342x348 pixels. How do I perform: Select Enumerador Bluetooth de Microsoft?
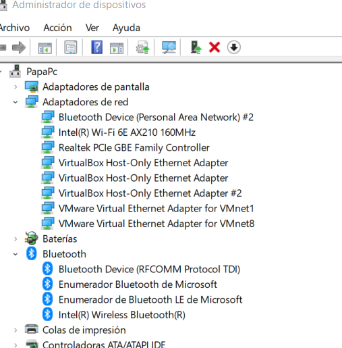point(138,284)
